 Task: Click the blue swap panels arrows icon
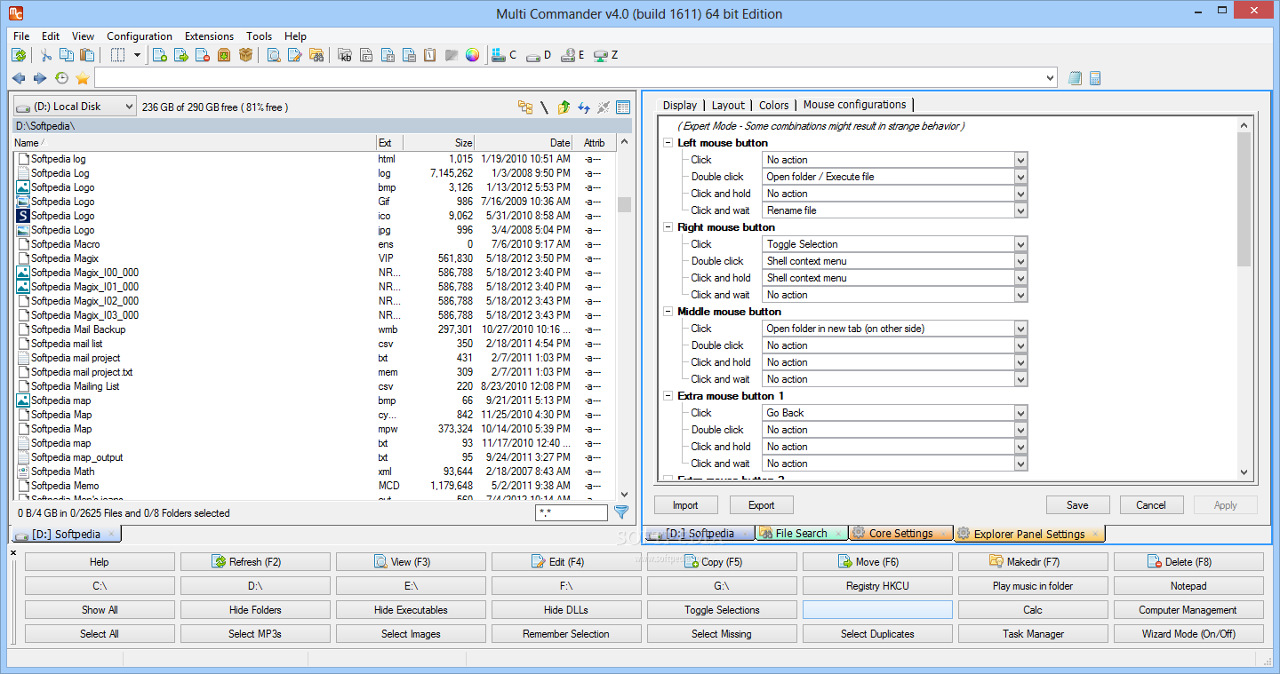tap(584, 107)
